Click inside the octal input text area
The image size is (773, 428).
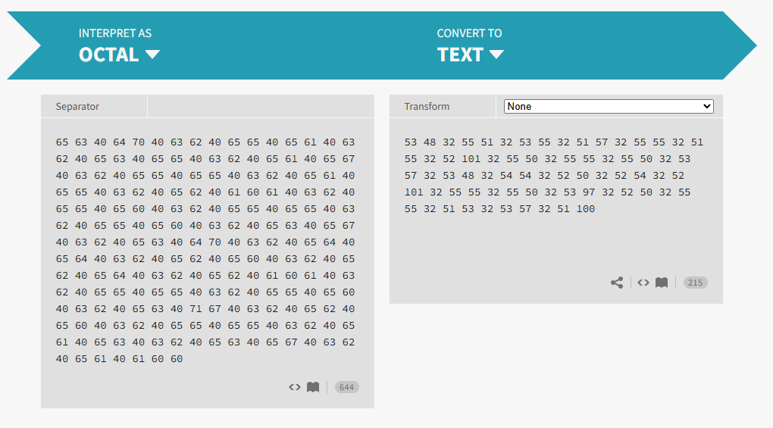click(x=206, y=250)
